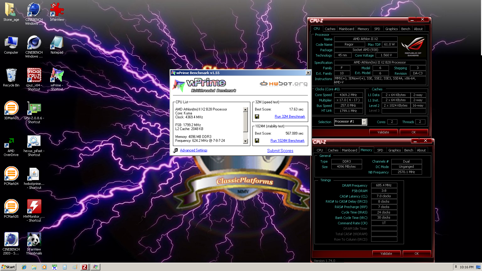Open the folder icon in taskbar quick launch
The height and width of the screenshot is (271, 482).
[34, 267]
